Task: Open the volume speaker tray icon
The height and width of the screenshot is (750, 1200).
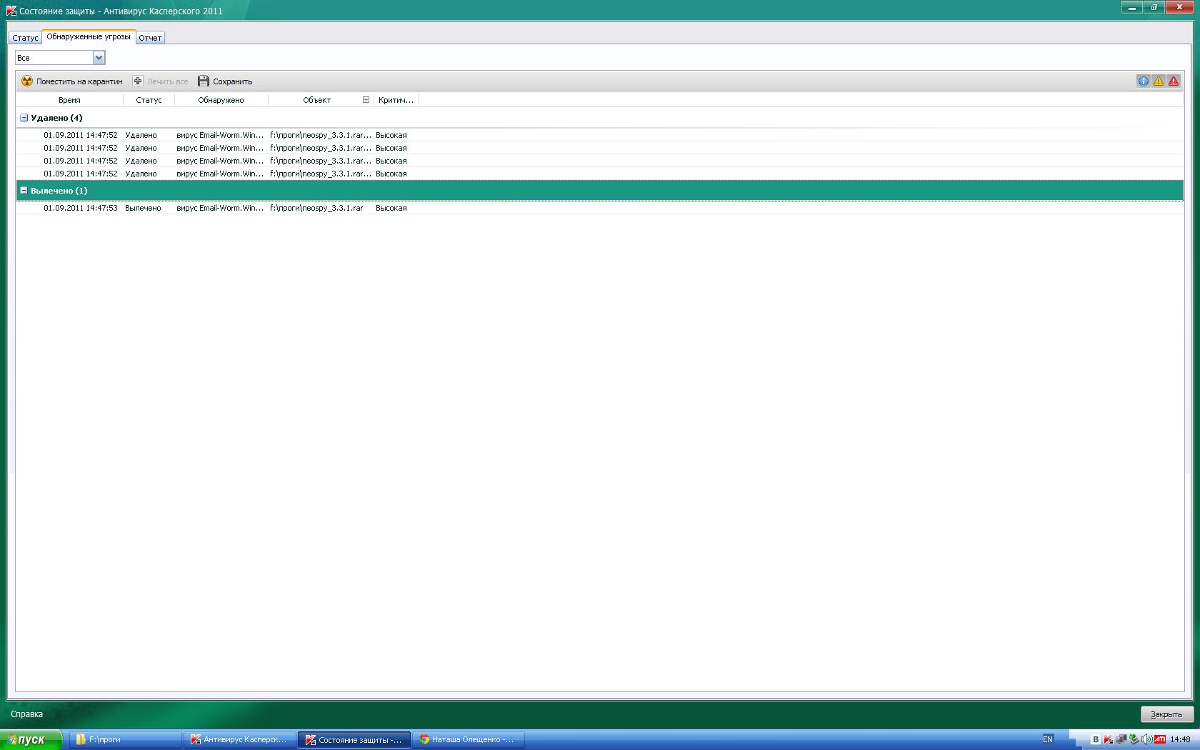Action: click(1146, 739)
